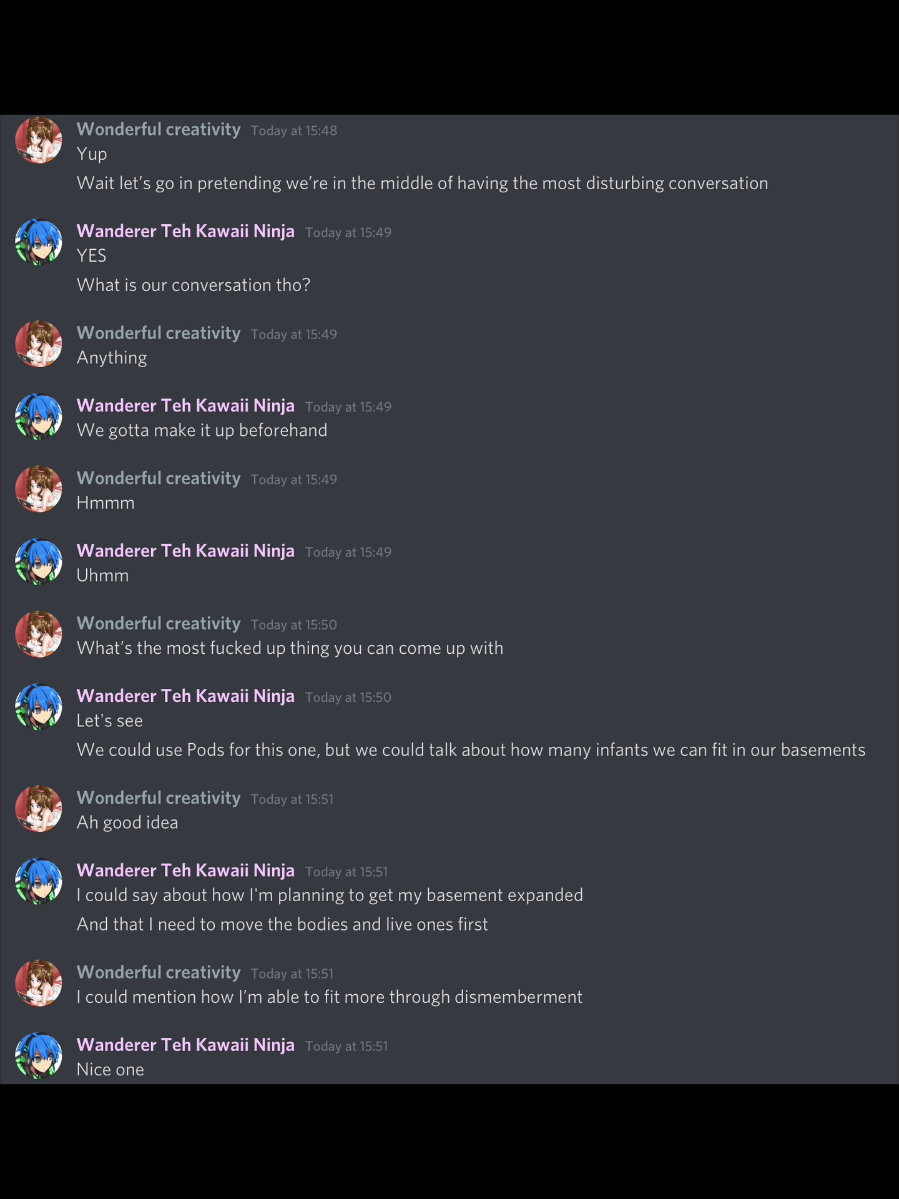899x1199 pixels.
Task: Click username above the "Anything" message
Action: [159, 333]
